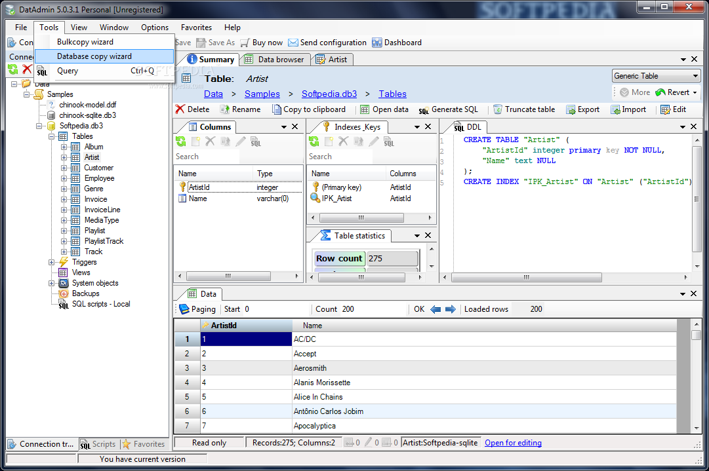Click SQL icon in Indexes_Keys toolbar

click(x=389, y=141)
